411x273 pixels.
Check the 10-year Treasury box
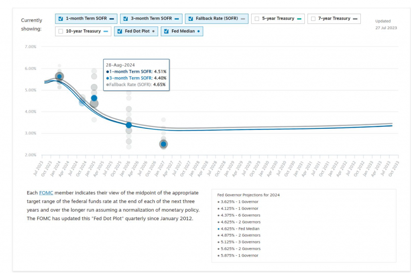[61, 31]
